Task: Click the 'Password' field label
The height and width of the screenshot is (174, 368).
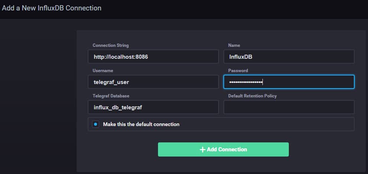Action: [238, 71]
